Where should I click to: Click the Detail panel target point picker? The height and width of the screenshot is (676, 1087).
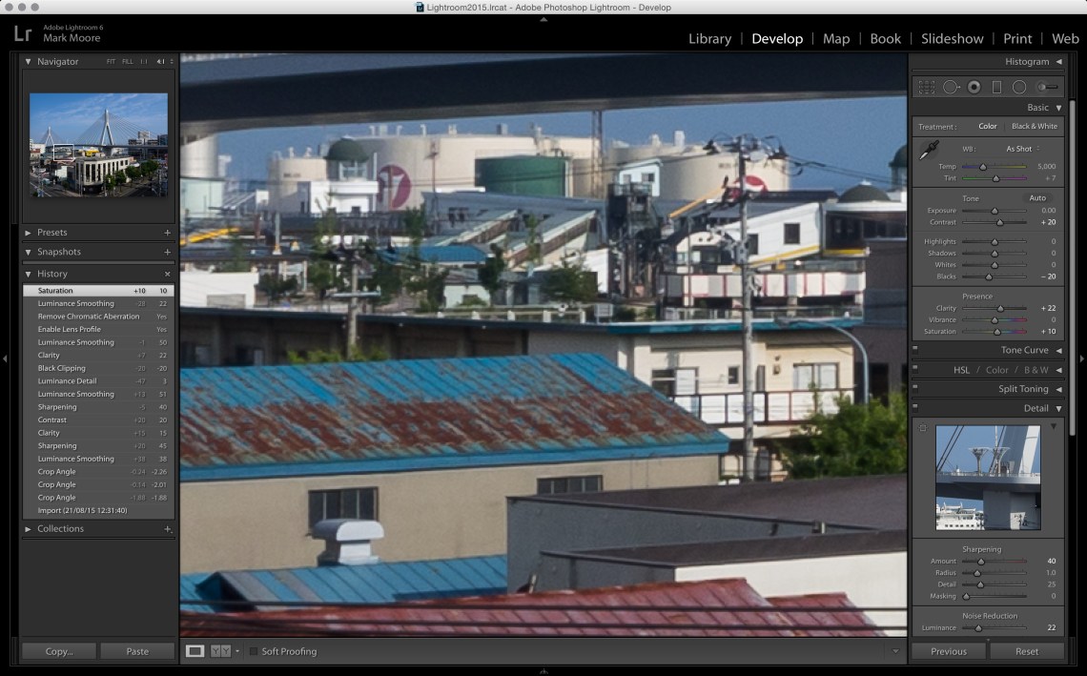922,428
